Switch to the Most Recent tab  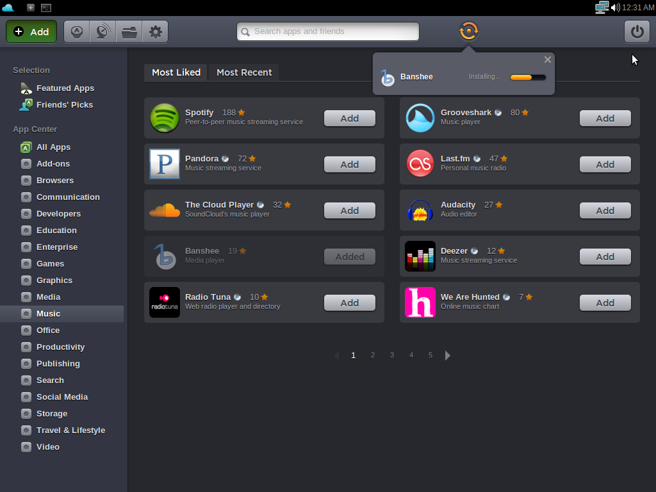tap(244, 72)
